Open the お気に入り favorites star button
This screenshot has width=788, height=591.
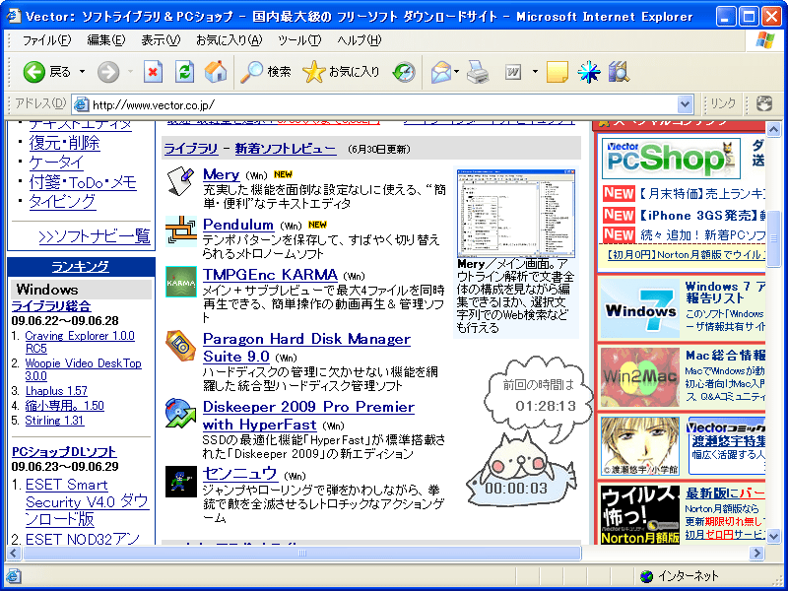pos(341,72)
